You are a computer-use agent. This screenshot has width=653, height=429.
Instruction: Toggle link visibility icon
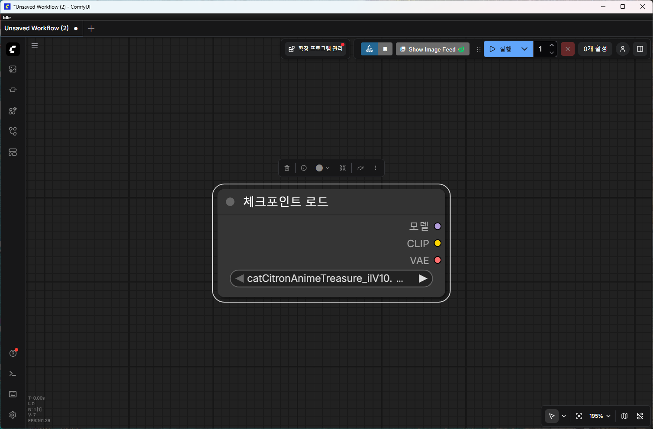[640, 416]
